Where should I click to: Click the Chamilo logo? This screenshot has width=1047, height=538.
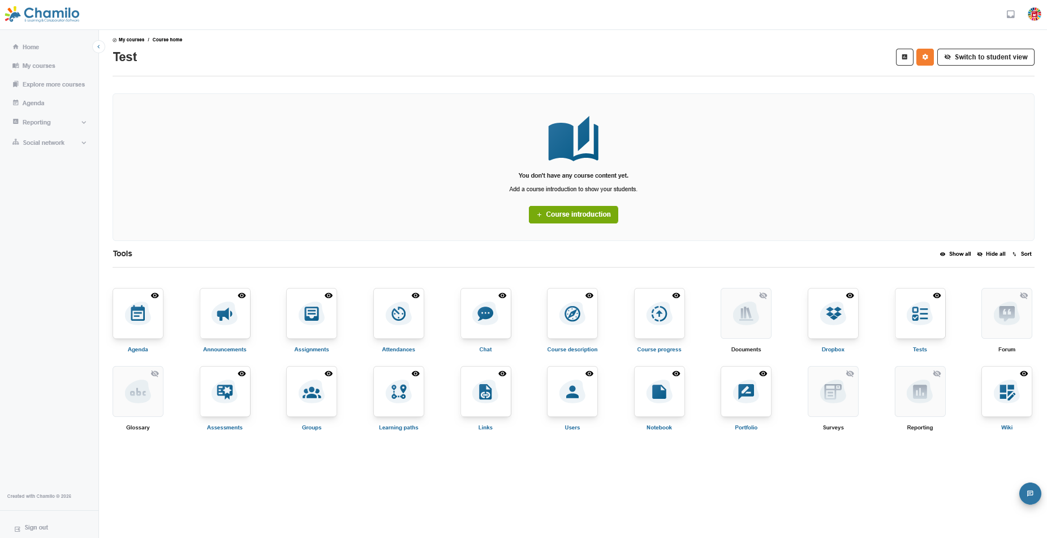[x=42, y=14]
